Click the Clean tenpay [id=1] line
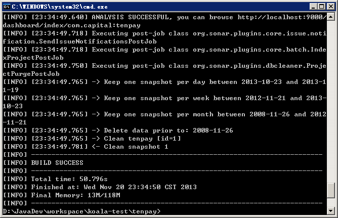Viewport: 338px width, 218px height. 92,138
